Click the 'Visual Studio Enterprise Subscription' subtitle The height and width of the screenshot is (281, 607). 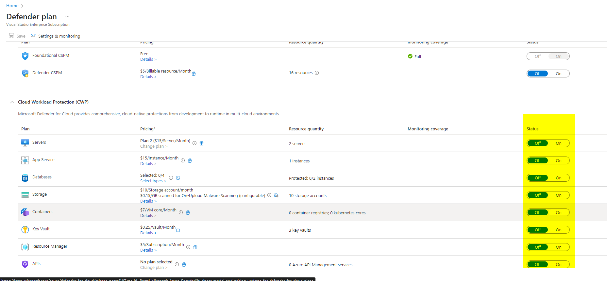pyautogui.click(x=38, y=25)
